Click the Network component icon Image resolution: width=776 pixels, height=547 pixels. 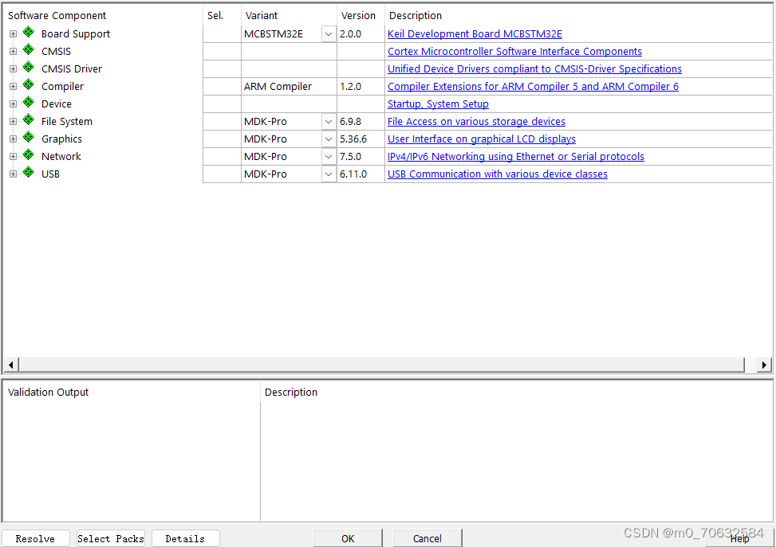pyautogui.click(x=27, y=156)
